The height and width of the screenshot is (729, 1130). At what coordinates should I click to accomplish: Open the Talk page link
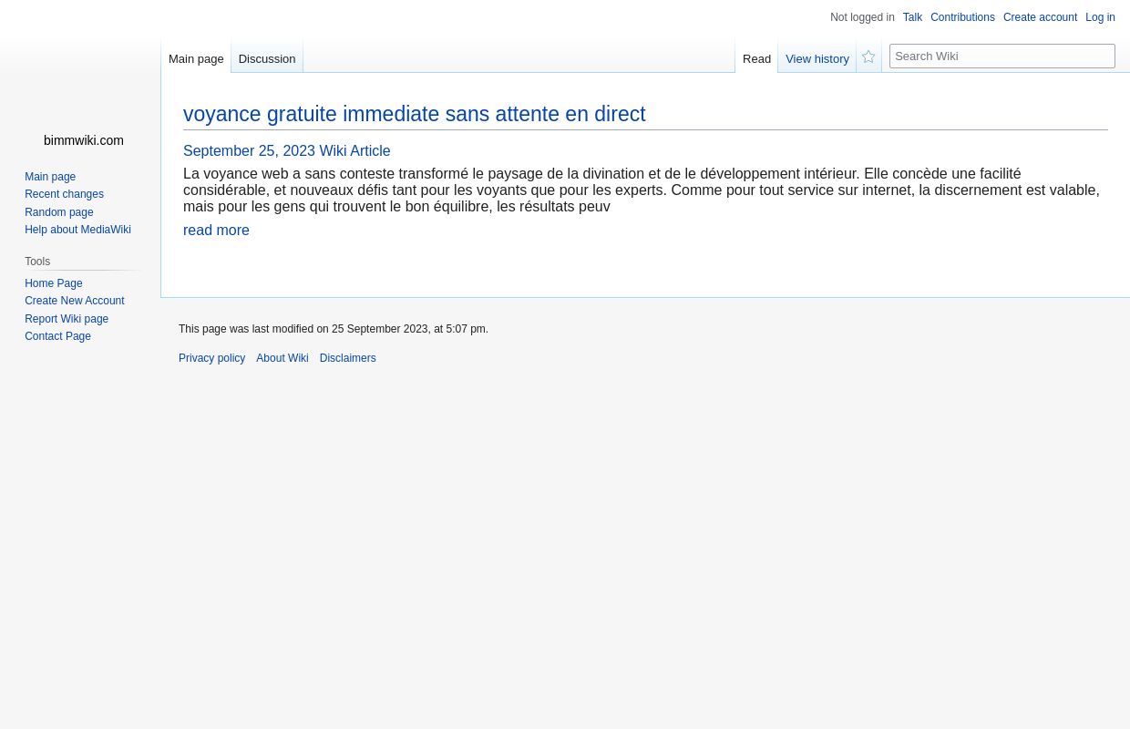912,17
